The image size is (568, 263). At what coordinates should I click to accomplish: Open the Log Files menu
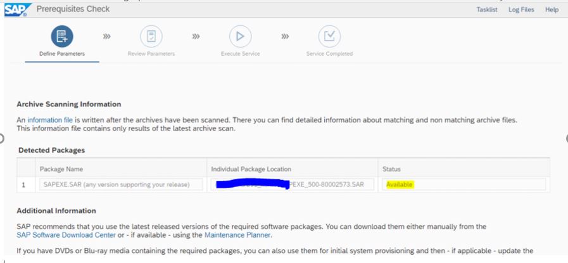tap(521, 10)
